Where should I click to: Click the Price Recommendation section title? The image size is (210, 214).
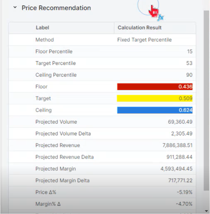tap(56, 8)
